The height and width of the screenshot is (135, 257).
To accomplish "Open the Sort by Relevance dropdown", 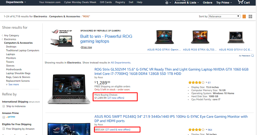I will [224, 16].
